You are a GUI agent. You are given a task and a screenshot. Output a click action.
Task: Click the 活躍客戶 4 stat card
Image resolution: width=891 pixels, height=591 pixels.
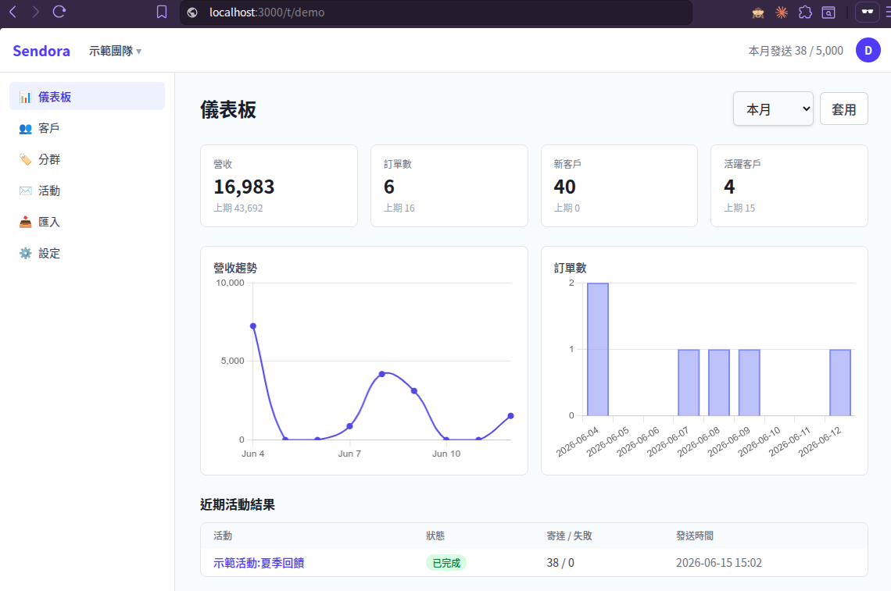tap(789, 186)
